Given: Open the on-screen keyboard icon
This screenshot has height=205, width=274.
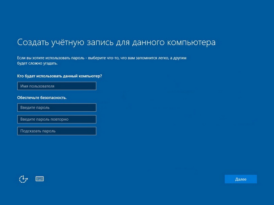Looking at the screenshot, I should (x=40, y=179).
